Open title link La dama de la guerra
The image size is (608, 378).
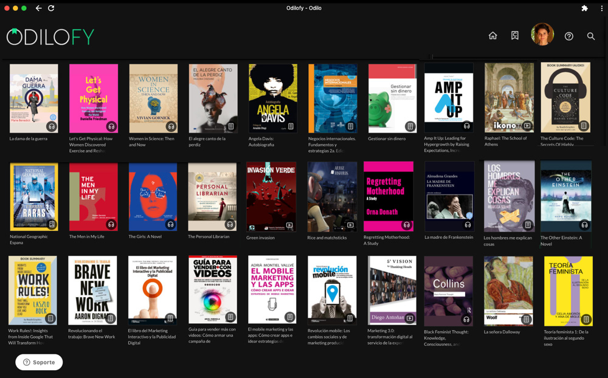tap(29, 139)
